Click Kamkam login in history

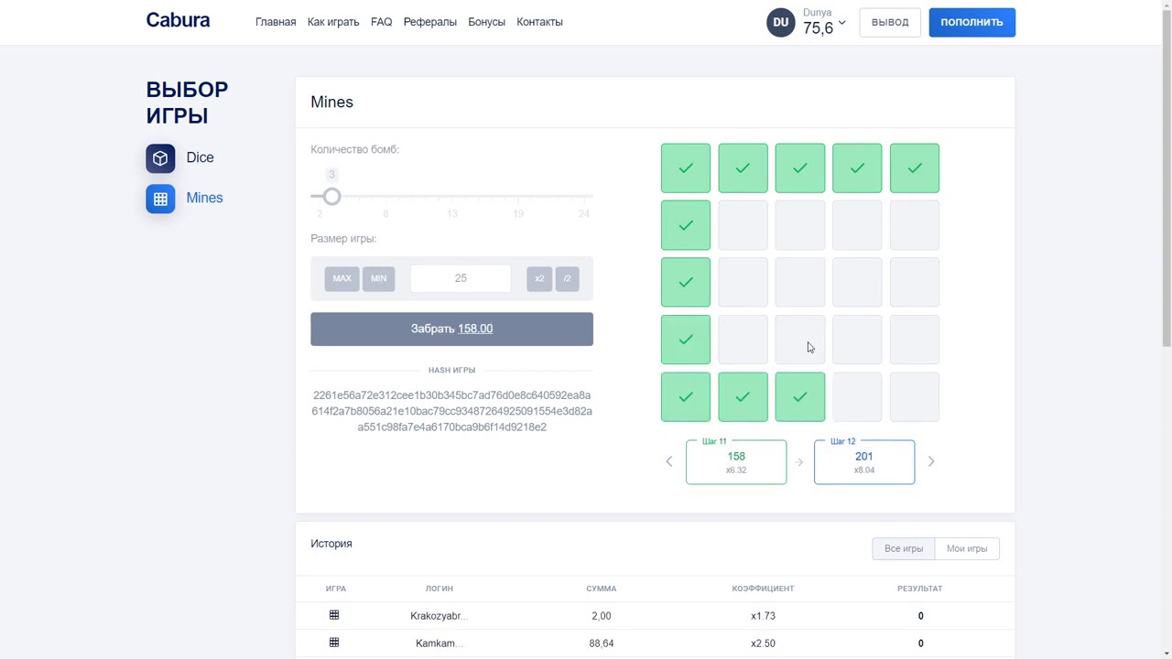pyautogui.click(x=439, y=643)
